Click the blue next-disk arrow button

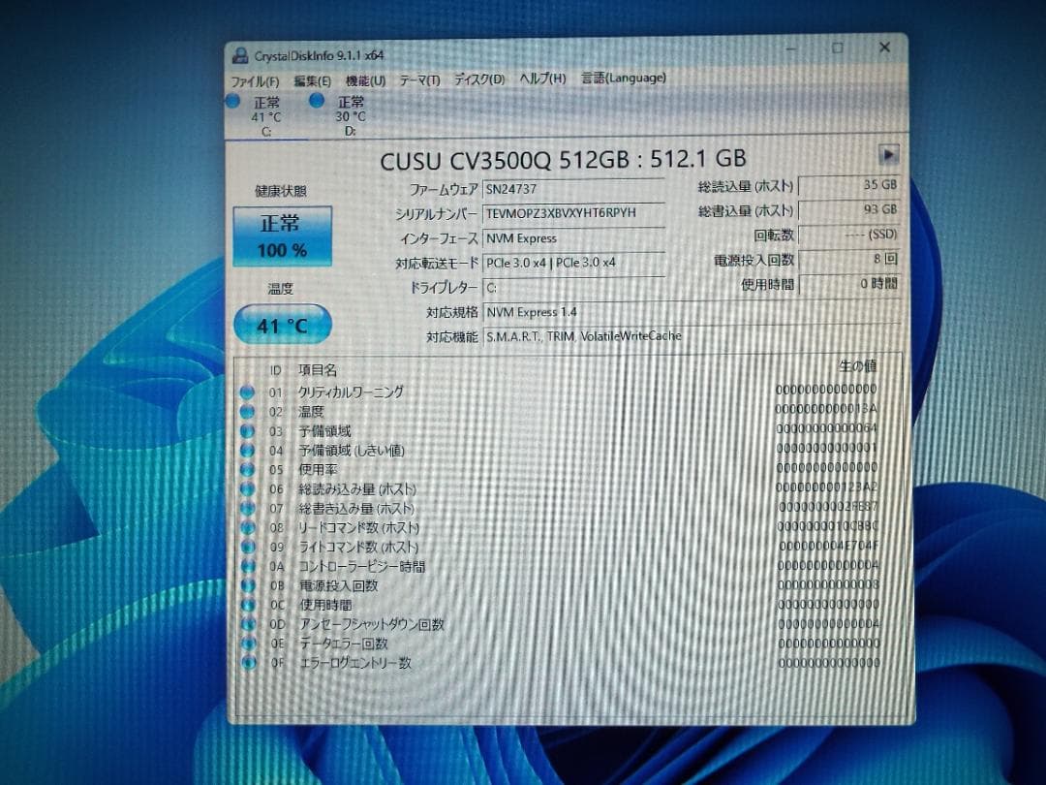coord(887,155)
